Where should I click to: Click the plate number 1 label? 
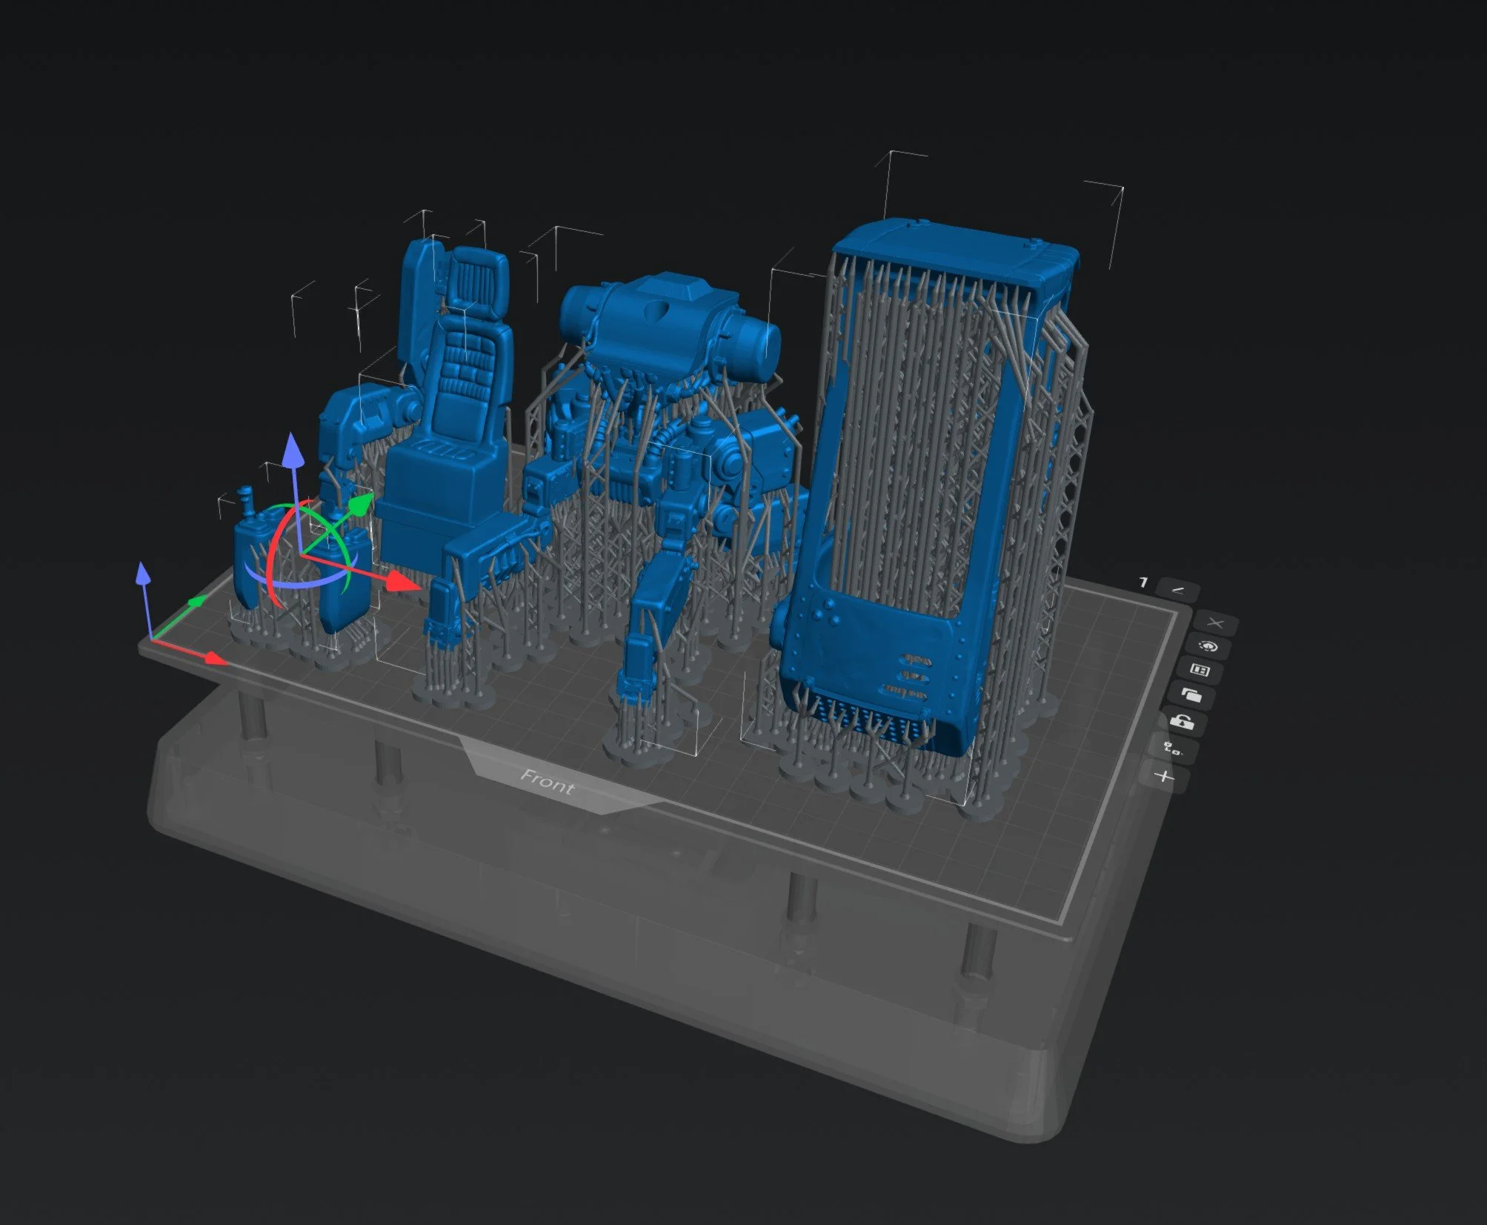click(1143, 582)
